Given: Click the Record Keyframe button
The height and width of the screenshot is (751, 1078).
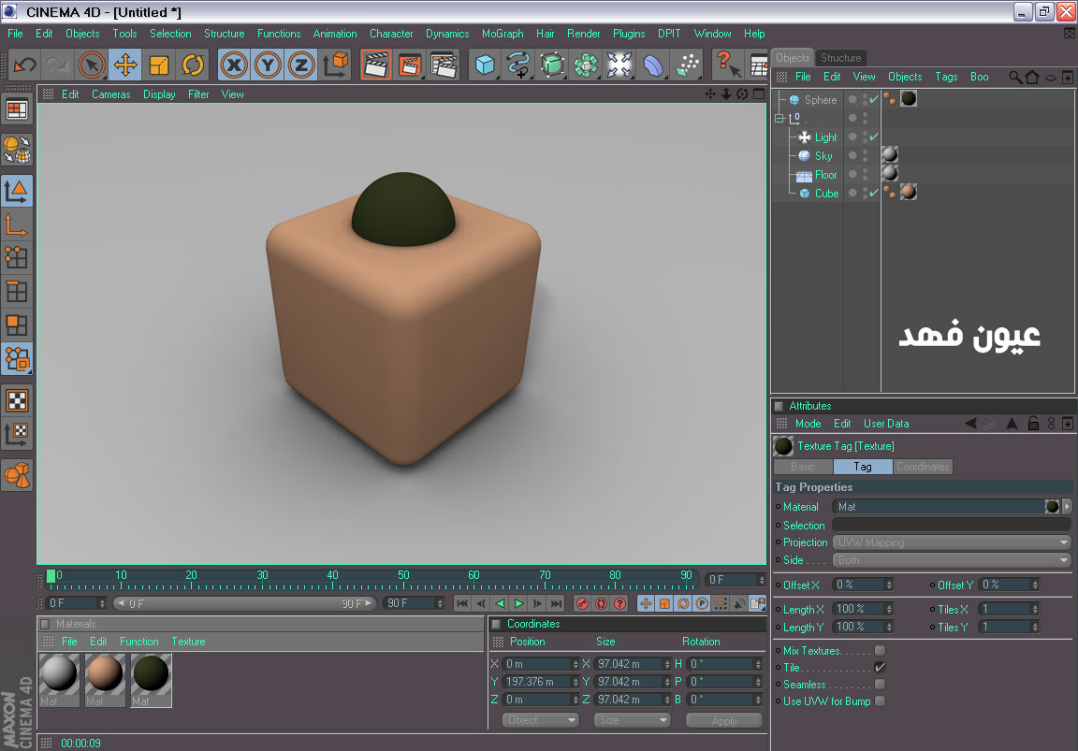Looking at the screenshot, I should click(x=582, y=603).
